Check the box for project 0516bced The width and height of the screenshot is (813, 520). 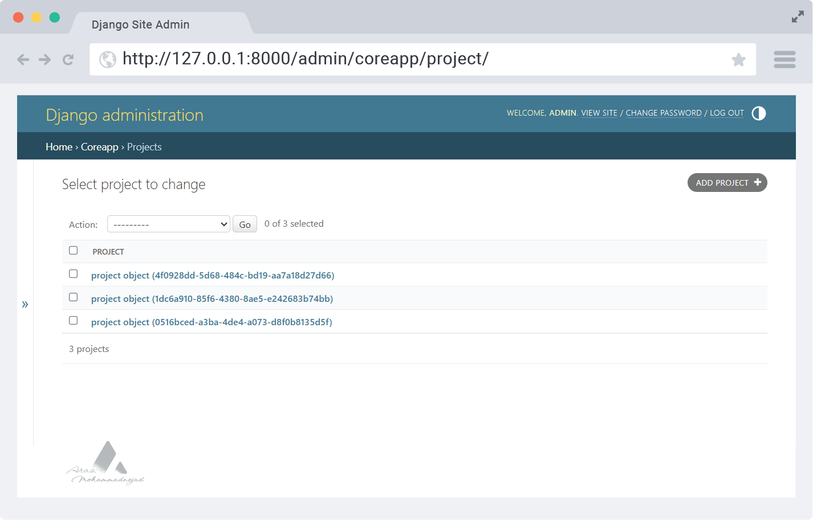click(x=73, y=321)
